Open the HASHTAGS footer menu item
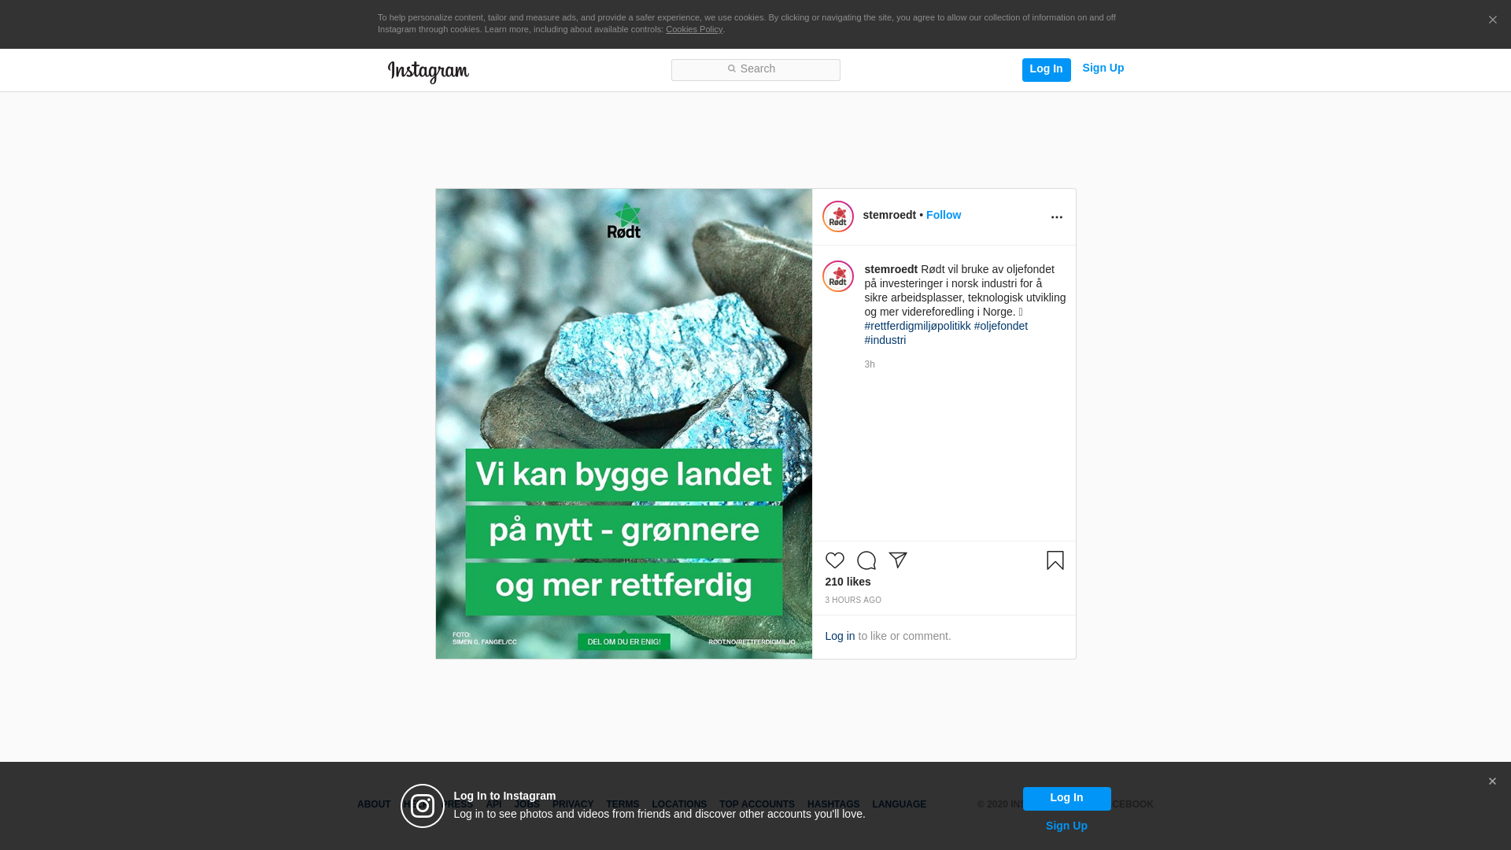 coord(833,804)
